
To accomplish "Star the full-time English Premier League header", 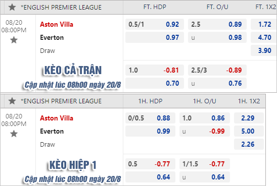I will (12, 7).
